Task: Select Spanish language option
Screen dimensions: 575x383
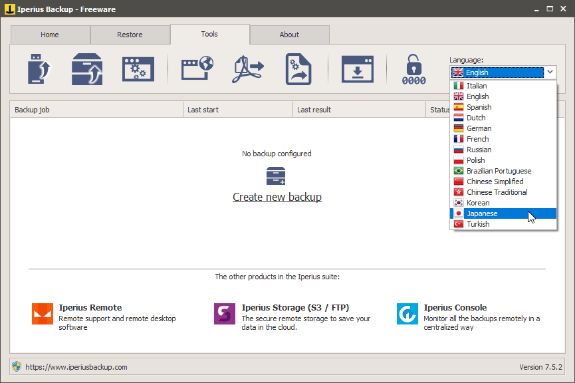Action: point(503,107)
